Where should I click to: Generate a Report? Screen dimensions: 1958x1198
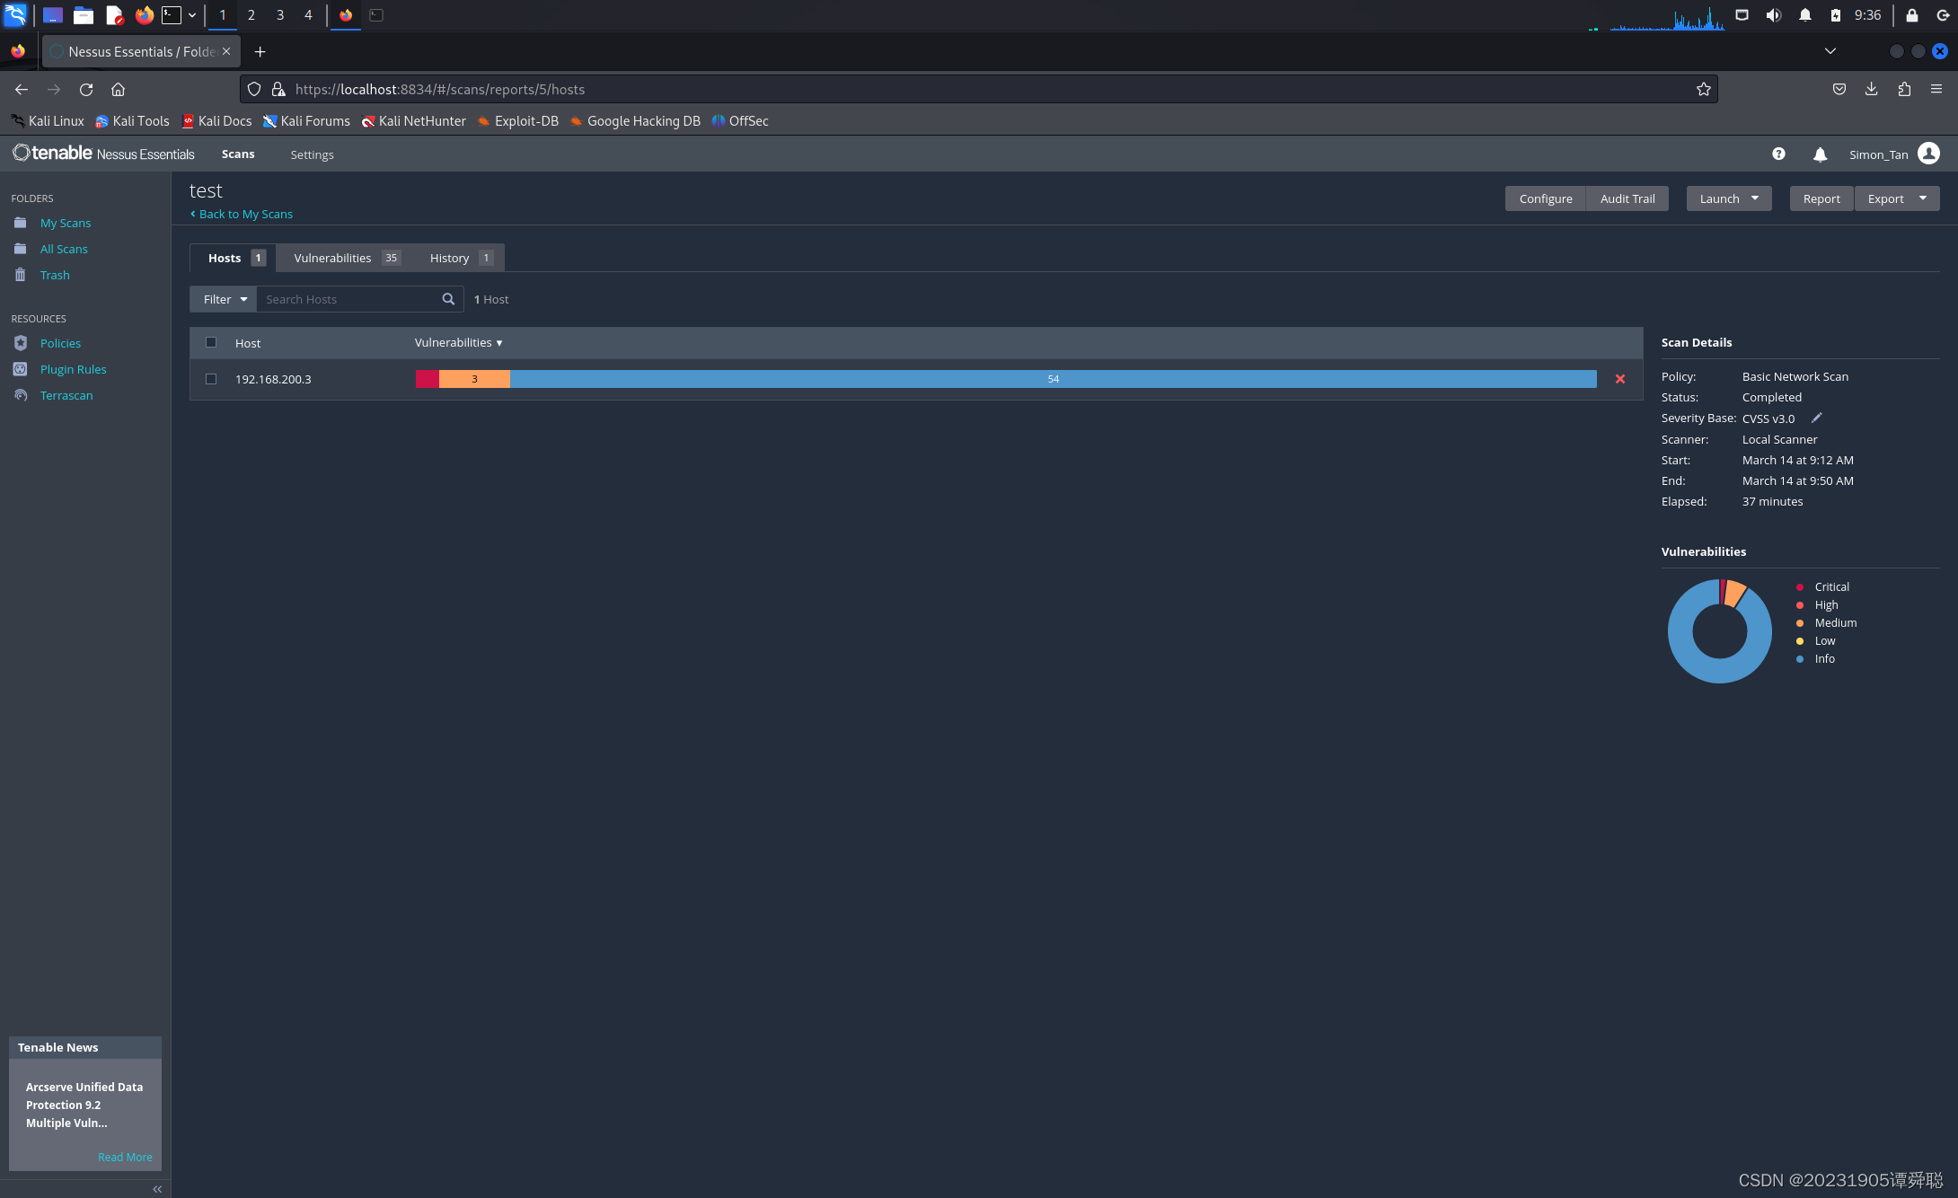1821,198
